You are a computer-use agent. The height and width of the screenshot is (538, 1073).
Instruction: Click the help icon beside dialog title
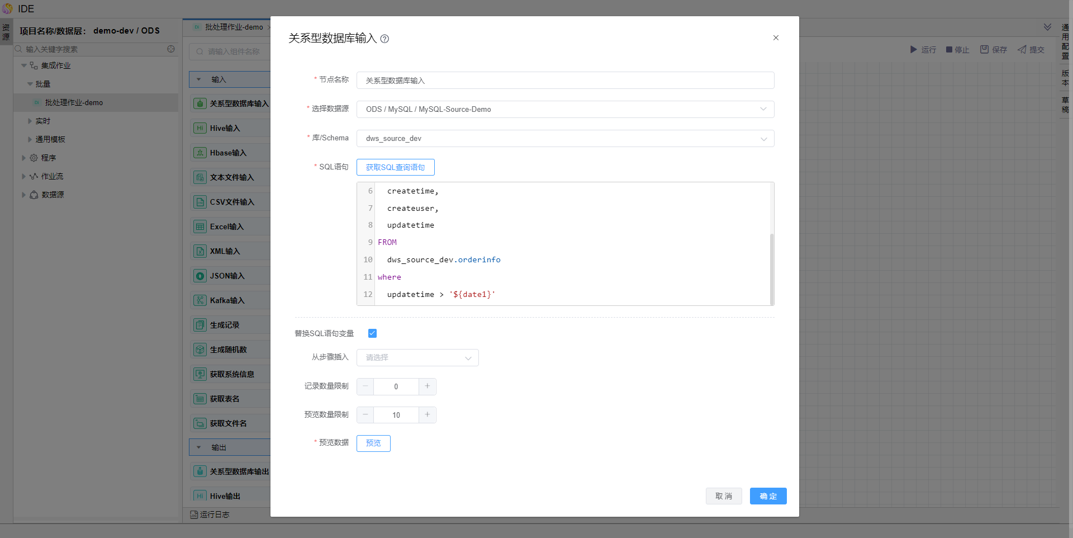[384, 39]
